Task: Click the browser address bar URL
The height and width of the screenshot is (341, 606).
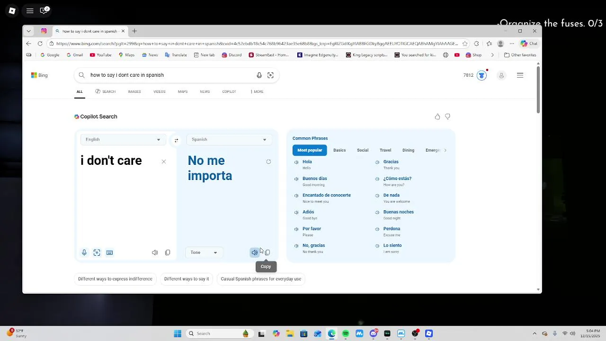Action: (257, 44)
